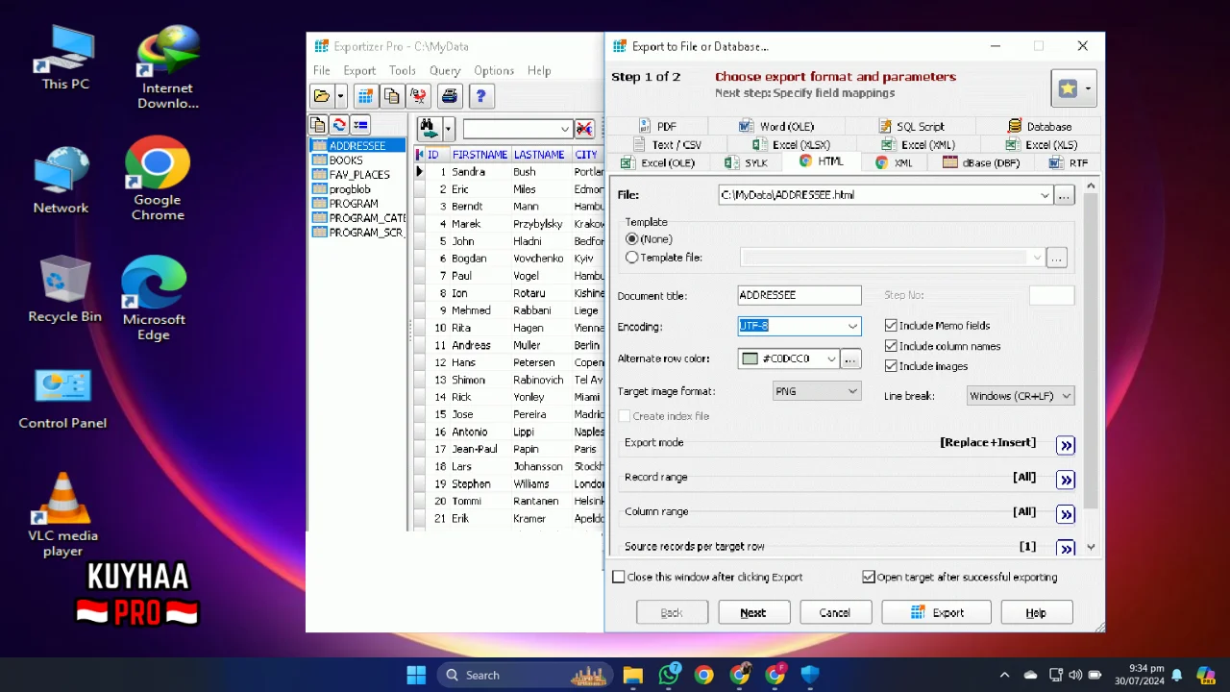
Task: Click the blue question mark help icon
Action: (480, 96)
